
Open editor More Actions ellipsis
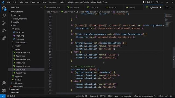pos(171,7)
